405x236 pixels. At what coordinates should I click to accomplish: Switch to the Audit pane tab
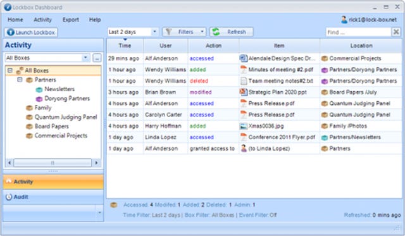tap(53, 197)
